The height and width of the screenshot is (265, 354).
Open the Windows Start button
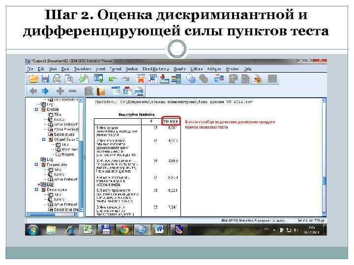33,230
